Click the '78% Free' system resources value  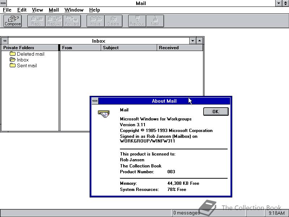[177, 190]
